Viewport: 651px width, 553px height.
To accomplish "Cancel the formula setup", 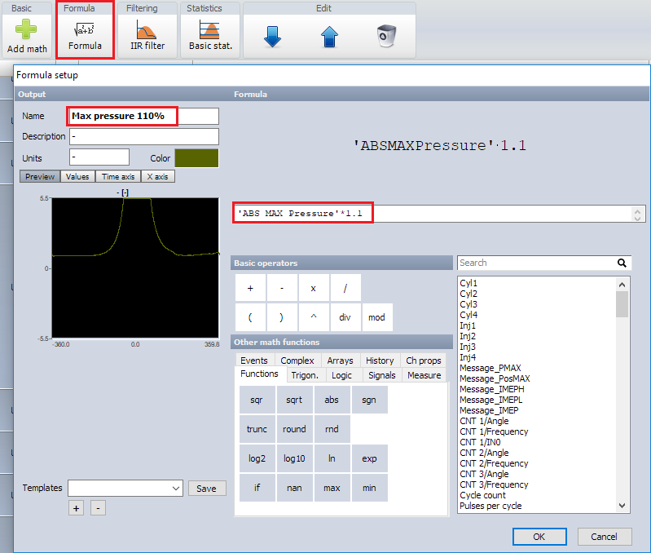I will point(605,537).
